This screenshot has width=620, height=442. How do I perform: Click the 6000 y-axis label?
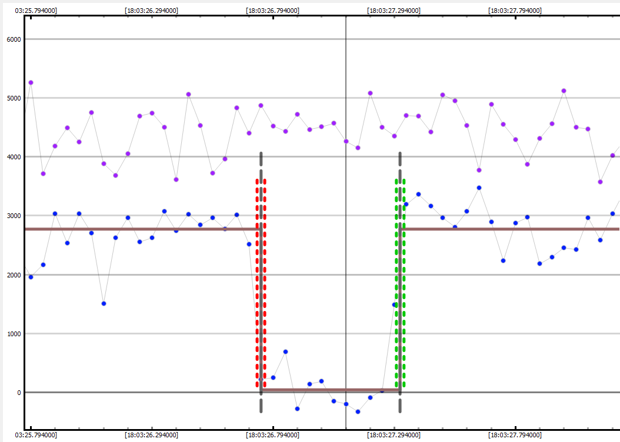(14, 39)
